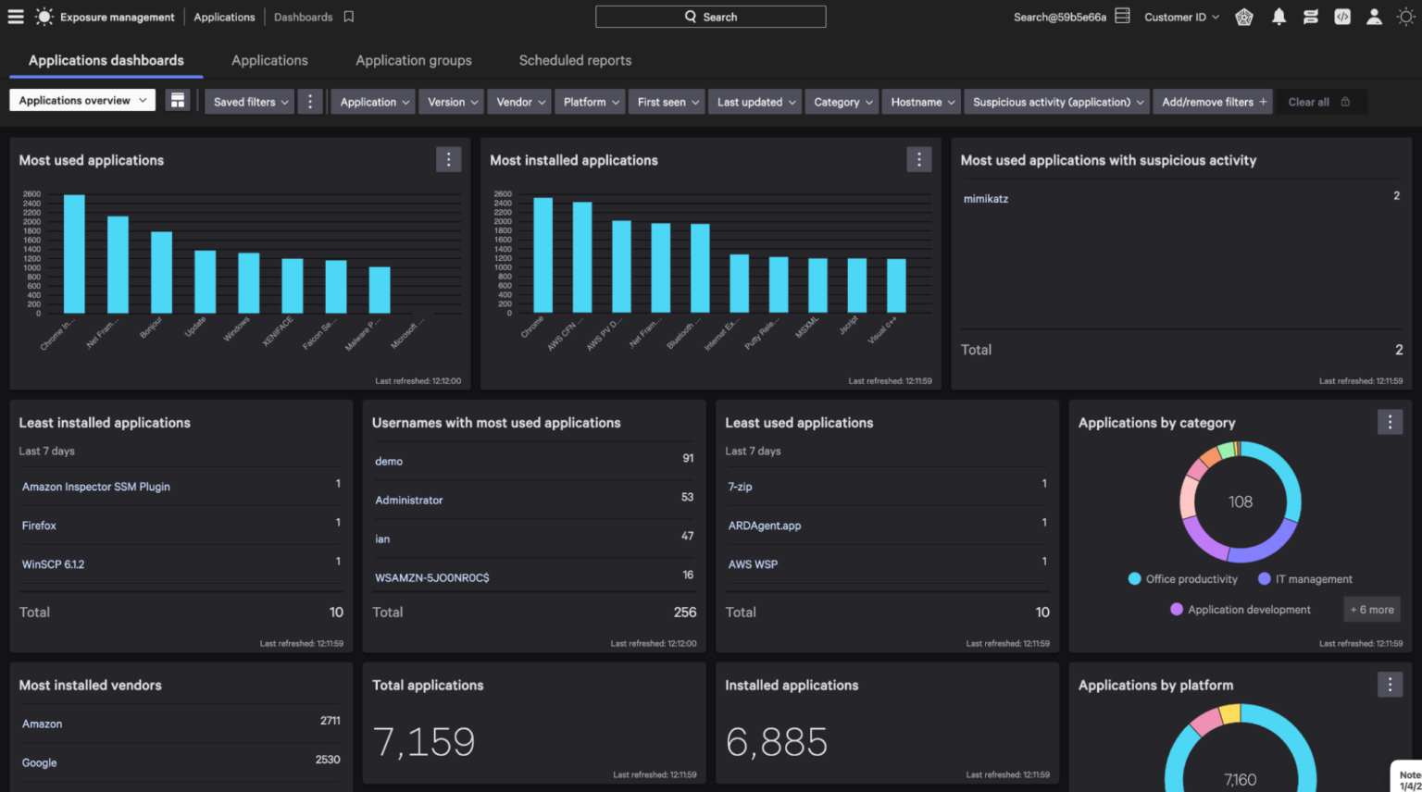Screen dimensions: 1422x792
Task: Toggle light/dark theme sun icon
Action: tap(1405, 17)
